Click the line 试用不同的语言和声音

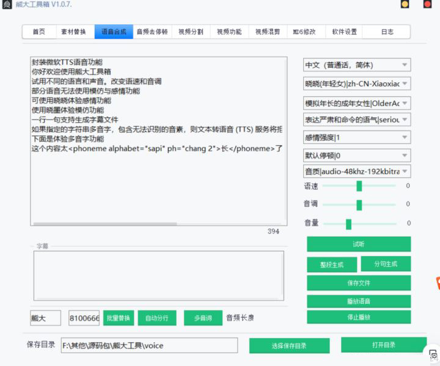97,81
